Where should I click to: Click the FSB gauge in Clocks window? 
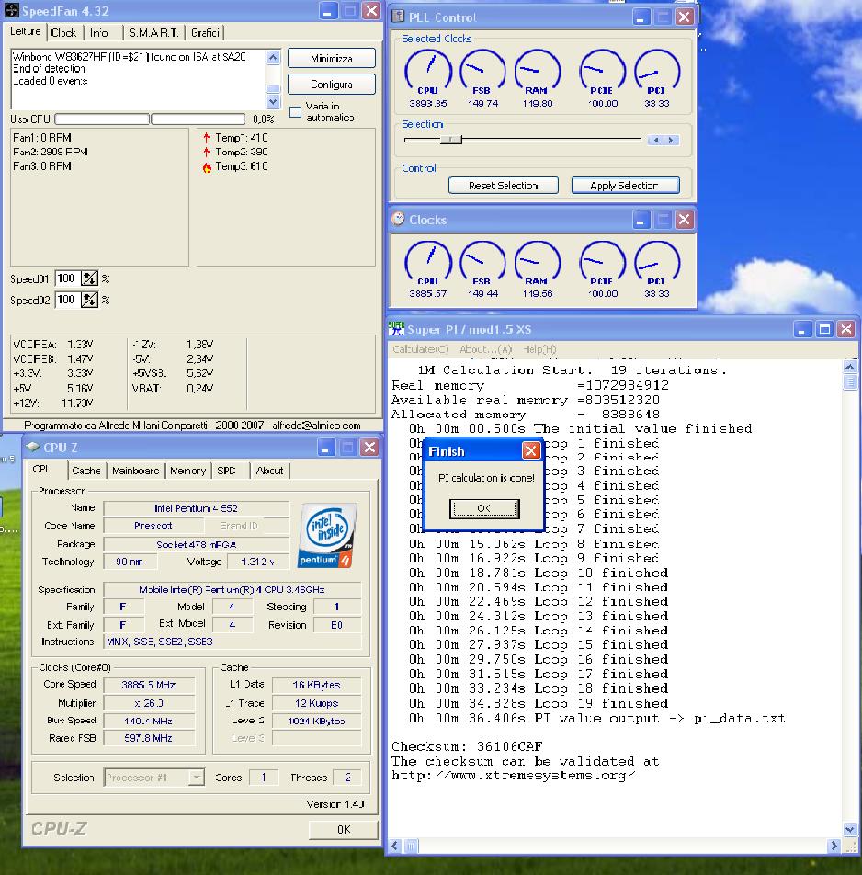click(x=482, y=263)
